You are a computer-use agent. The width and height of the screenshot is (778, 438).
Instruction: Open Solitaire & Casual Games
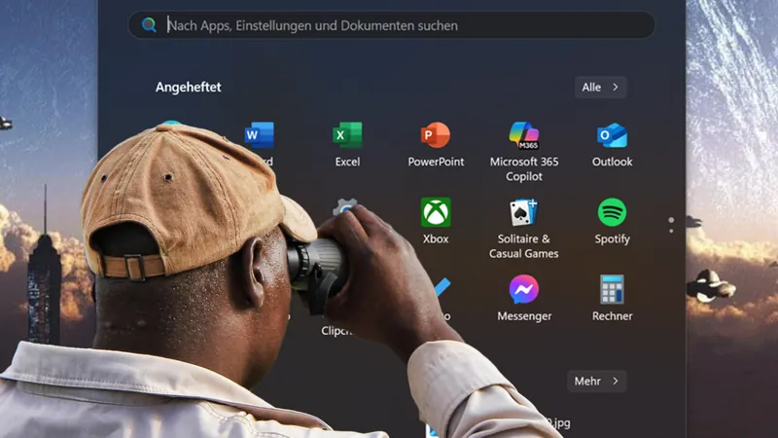(524, 212)
